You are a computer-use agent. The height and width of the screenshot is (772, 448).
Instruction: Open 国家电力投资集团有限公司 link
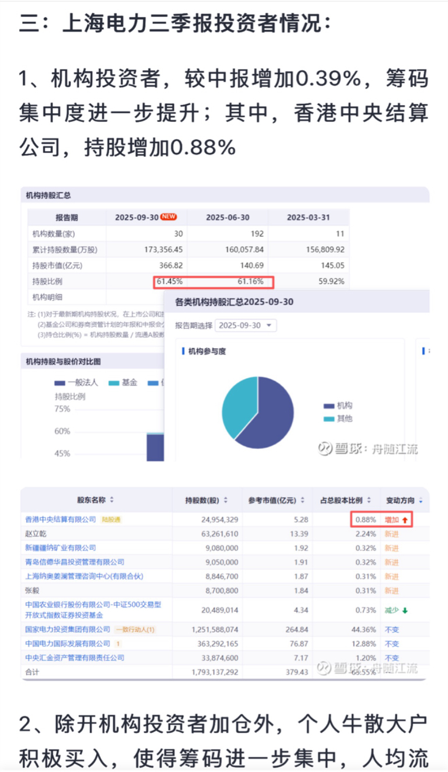68,630
